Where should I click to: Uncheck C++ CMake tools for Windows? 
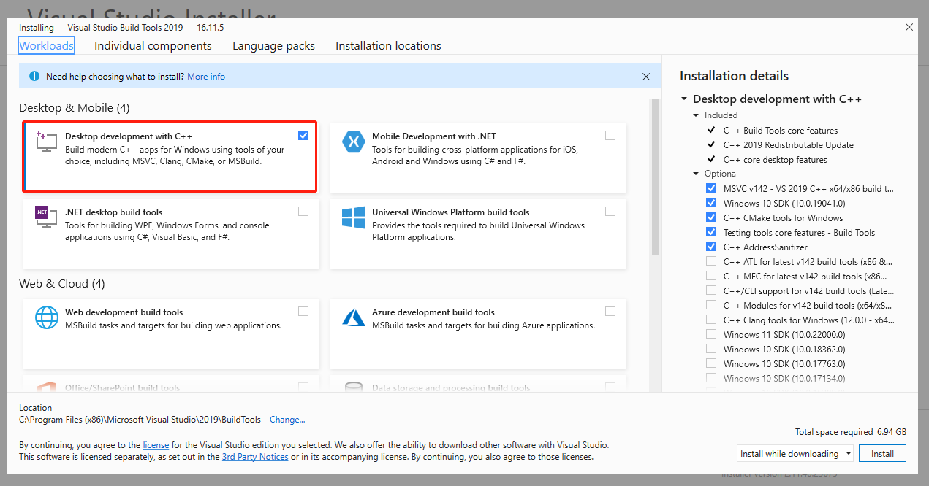click(x=711, y=217)
